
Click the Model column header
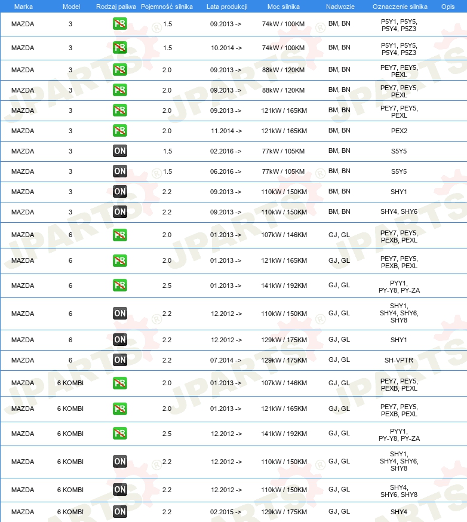pyautogui.click(x=71, y=7)
